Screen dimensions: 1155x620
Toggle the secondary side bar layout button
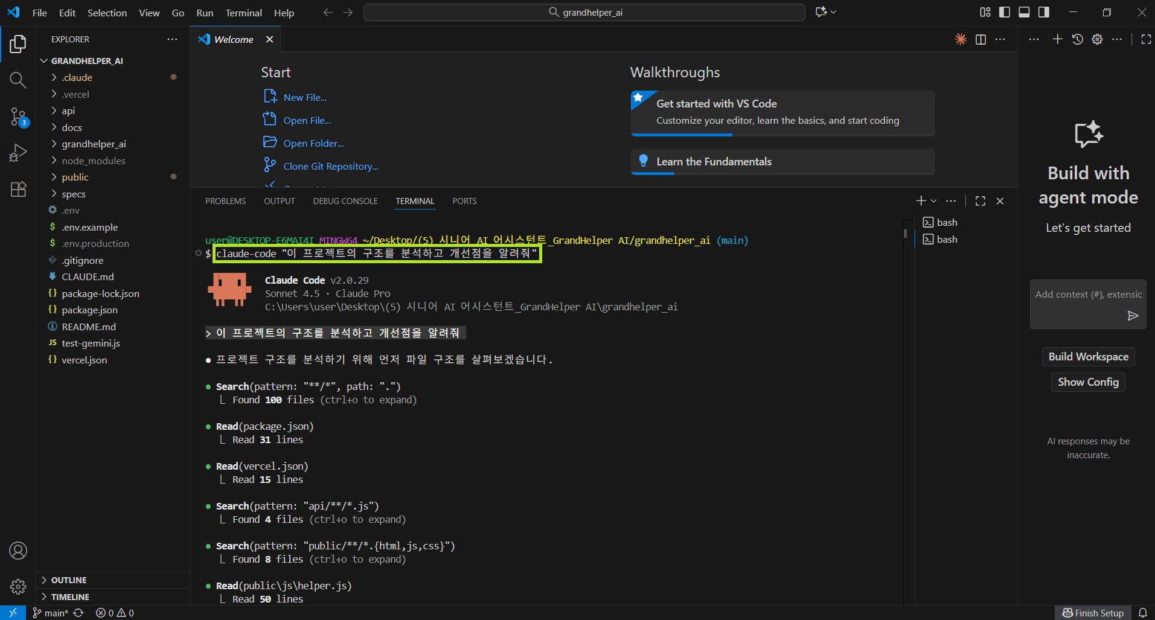pos(1043,12)
